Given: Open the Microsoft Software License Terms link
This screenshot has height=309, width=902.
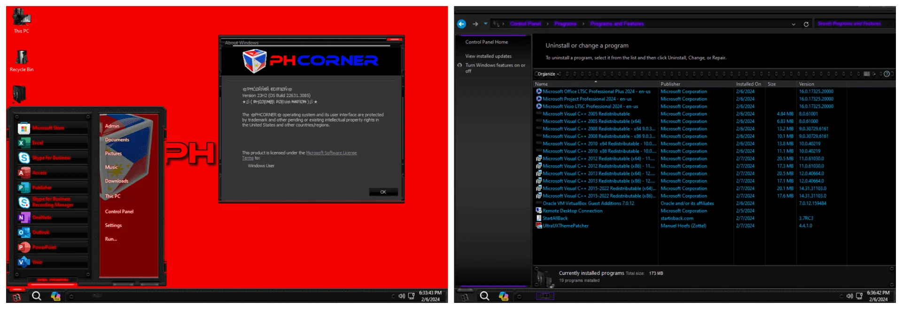Looking at the screenshot, I should 331,153.
